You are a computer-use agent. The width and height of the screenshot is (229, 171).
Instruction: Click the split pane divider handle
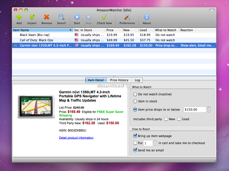114,76
